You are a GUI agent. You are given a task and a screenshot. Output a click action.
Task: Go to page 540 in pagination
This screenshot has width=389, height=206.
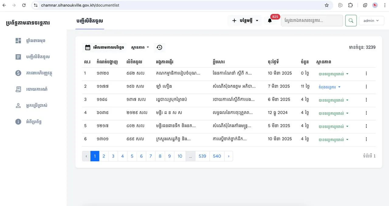point(217,156)
